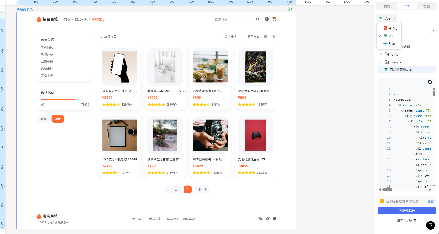Click the expand panel arrows icon
439x234 pixels.
(432, 32)
